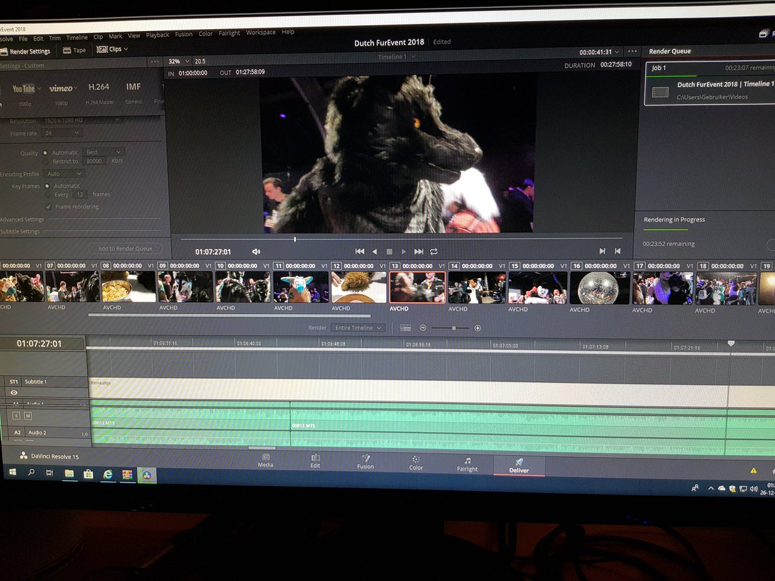This screenshot has width=775, height=581.
Task: Select Restrict to bitrate radio button
Action: click(x=46, y=161)
